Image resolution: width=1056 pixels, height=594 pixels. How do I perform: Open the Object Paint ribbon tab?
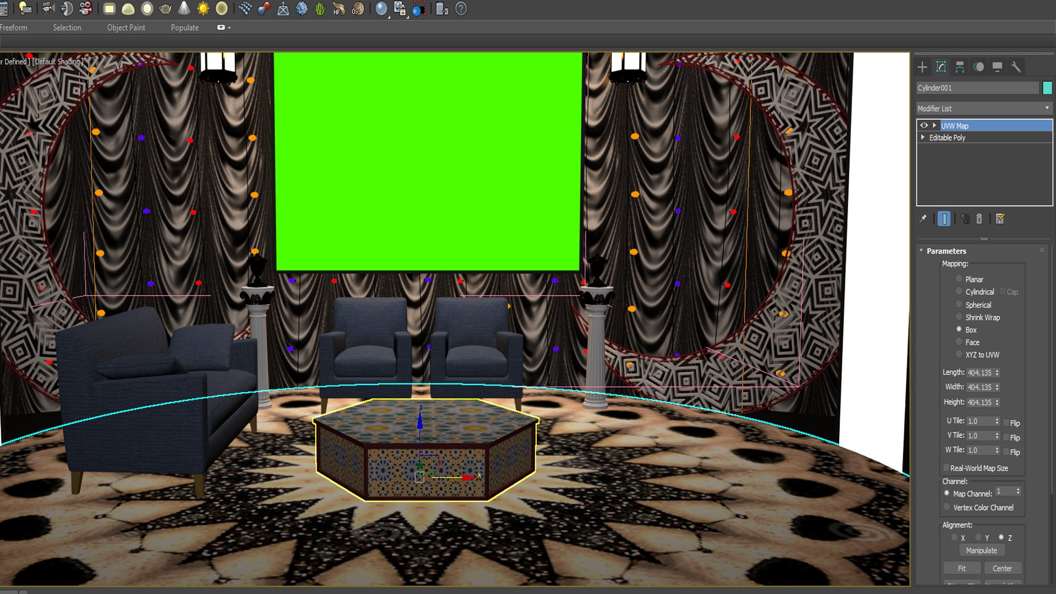[x=126, y=28]
